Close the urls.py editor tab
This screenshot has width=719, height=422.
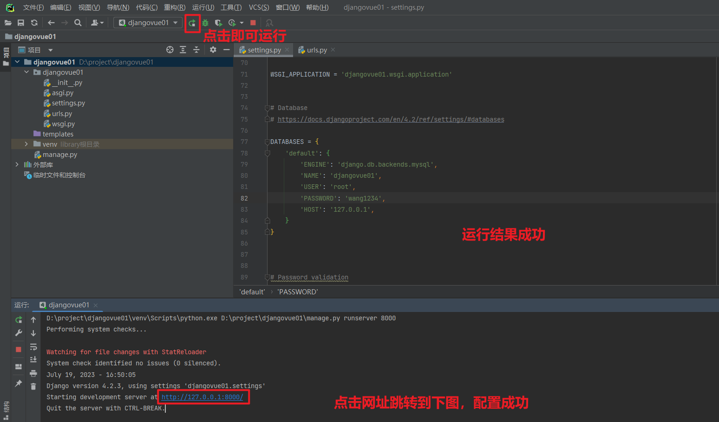tap(333, 50)
